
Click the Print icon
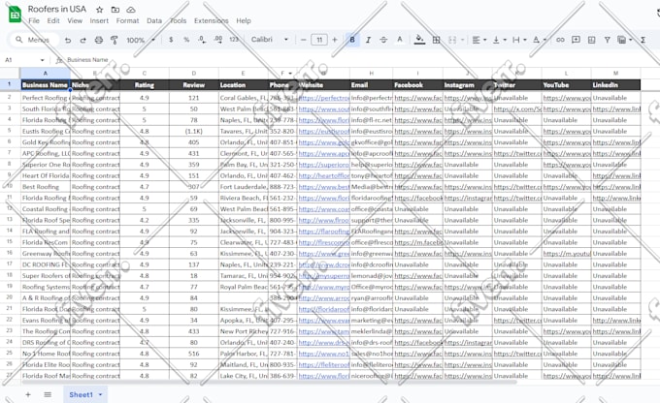click(x=98, y=40)
